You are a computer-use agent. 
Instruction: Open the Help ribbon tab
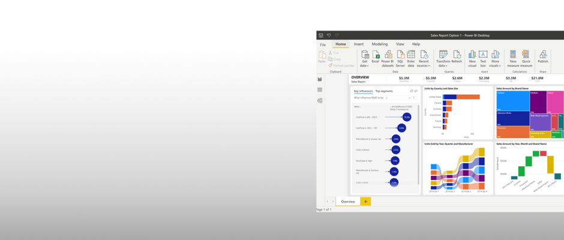416,44
